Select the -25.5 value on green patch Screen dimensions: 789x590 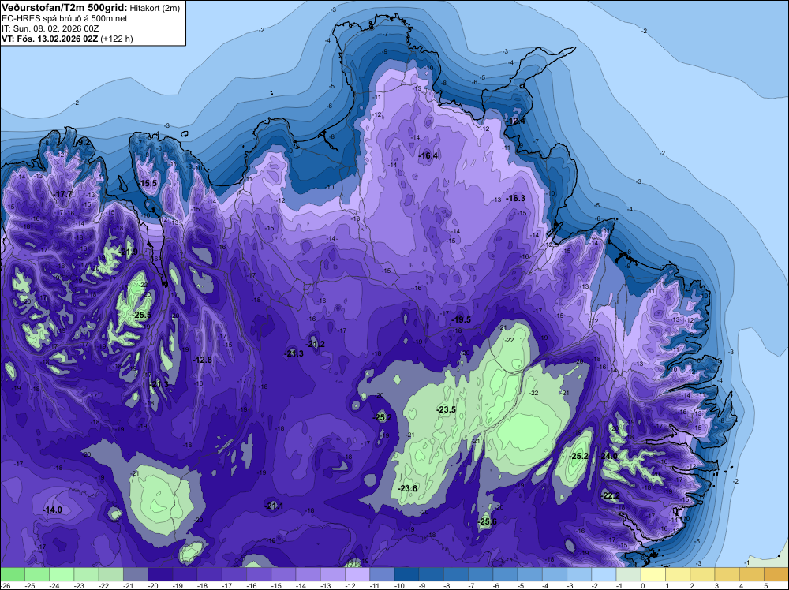click(x=142, y=315)
